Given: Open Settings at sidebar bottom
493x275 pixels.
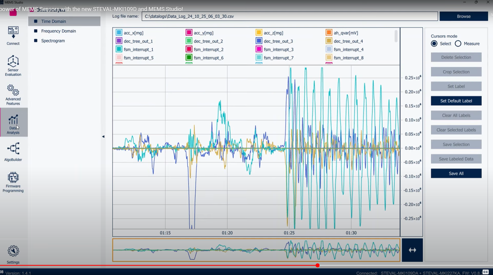Looking at the screenshot, I should click(13, 255).
